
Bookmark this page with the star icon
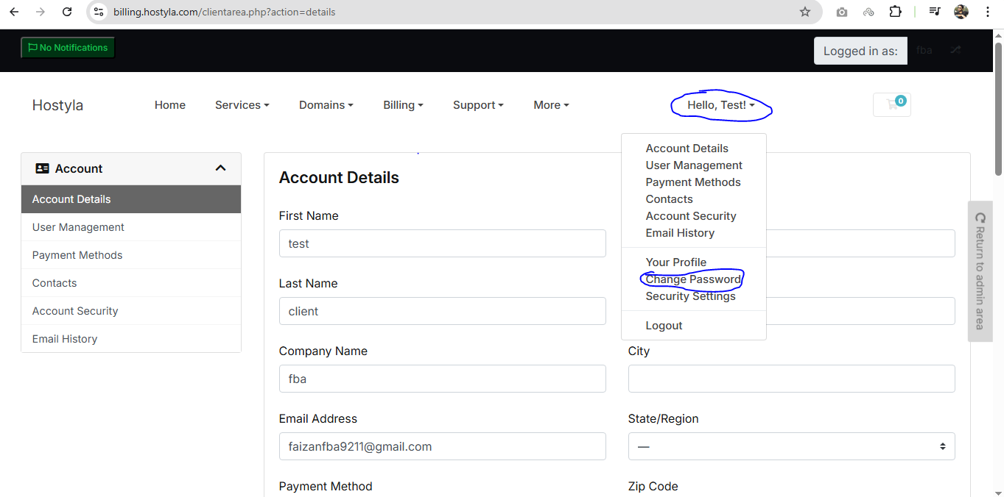pos(805,12)
